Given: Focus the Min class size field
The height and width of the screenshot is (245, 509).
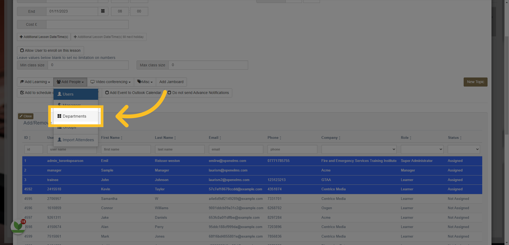Looking at the screenshot, I should pyautogui.click(x=88, y=65).
